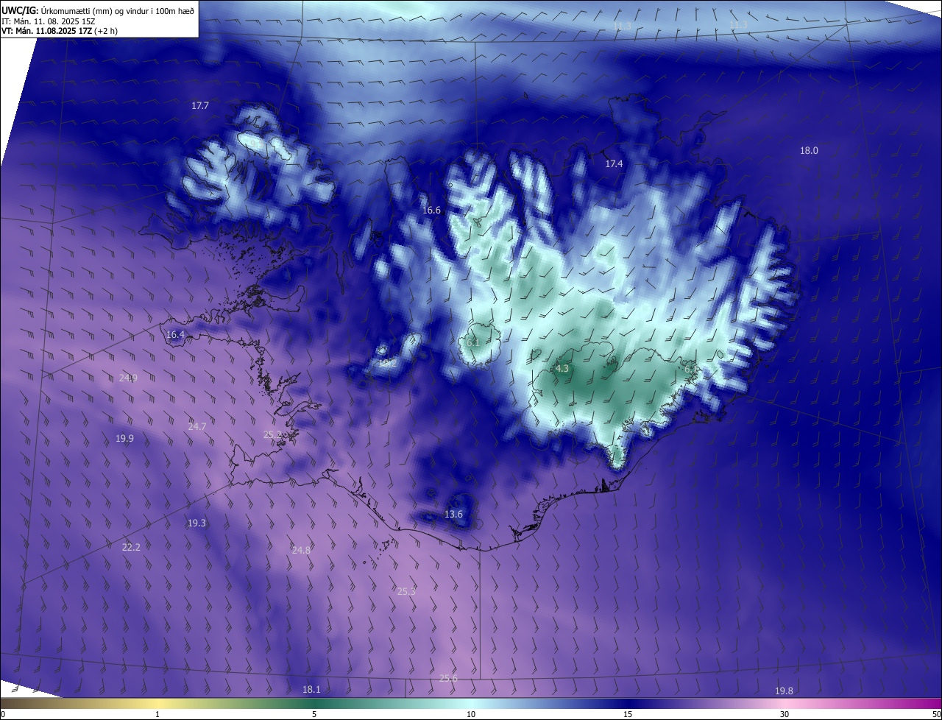Viewport: 942px width, 720px height.
Task: Click the colour scale tick label 15
Action: click(x=628, y=715)
